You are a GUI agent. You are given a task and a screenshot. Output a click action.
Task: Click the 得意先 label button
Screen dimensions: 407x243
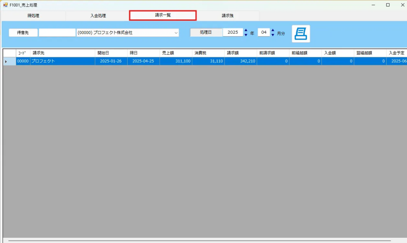click(23, 33)
